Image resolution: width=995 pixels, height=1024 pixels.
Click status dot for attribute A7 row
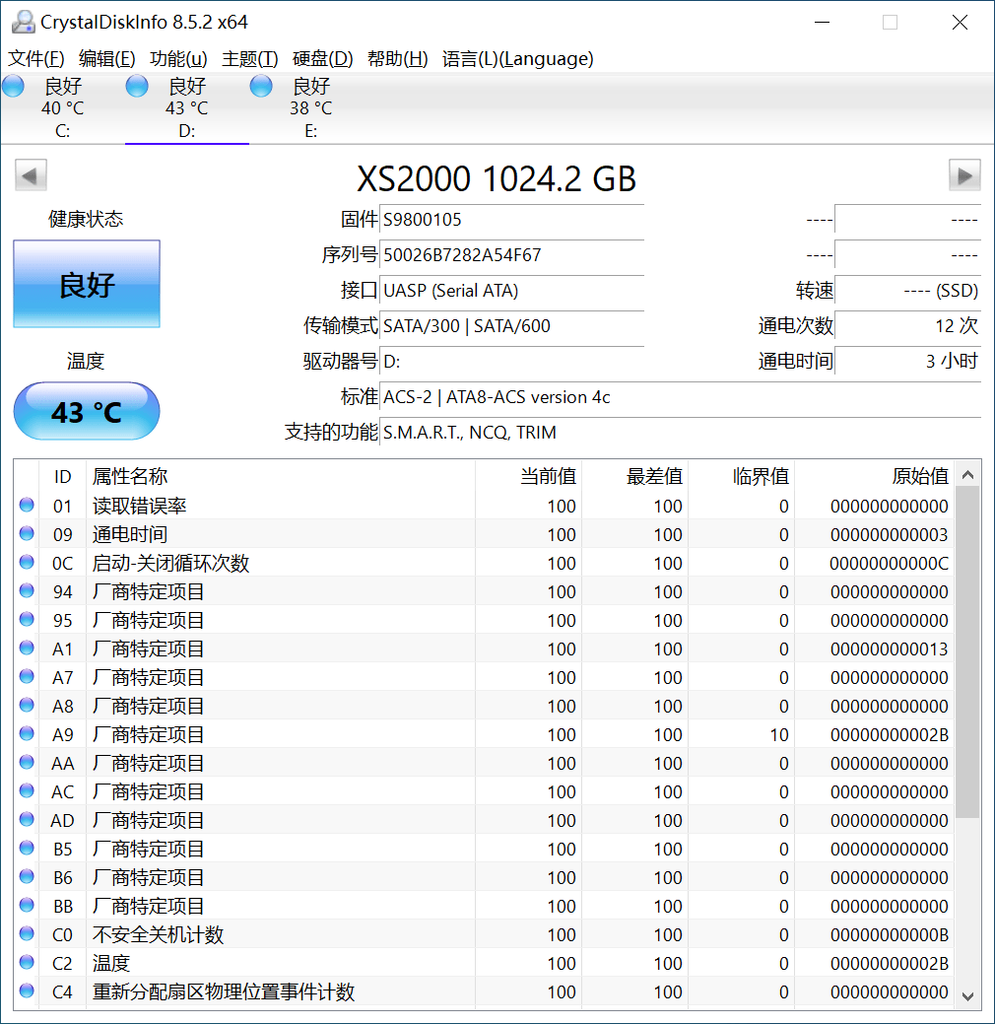click(x=27, y=676)
